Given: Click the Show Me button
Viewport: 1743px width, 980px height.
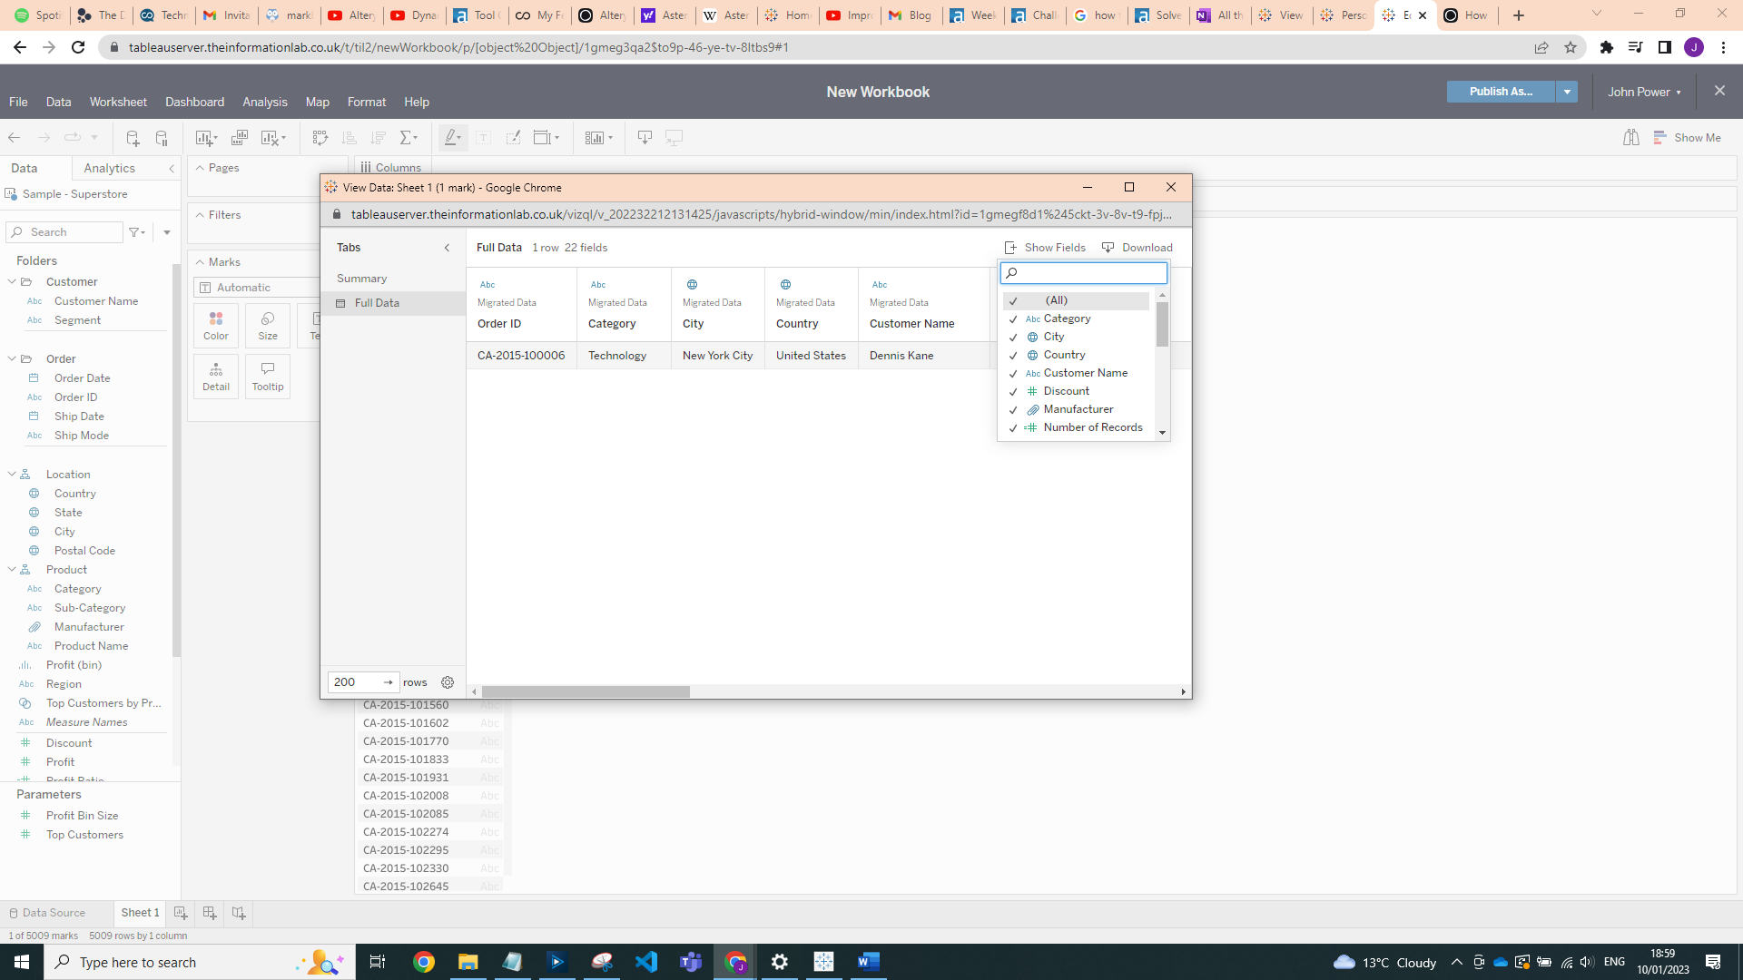Looking at the screenshot, I should click(1688, 138).
